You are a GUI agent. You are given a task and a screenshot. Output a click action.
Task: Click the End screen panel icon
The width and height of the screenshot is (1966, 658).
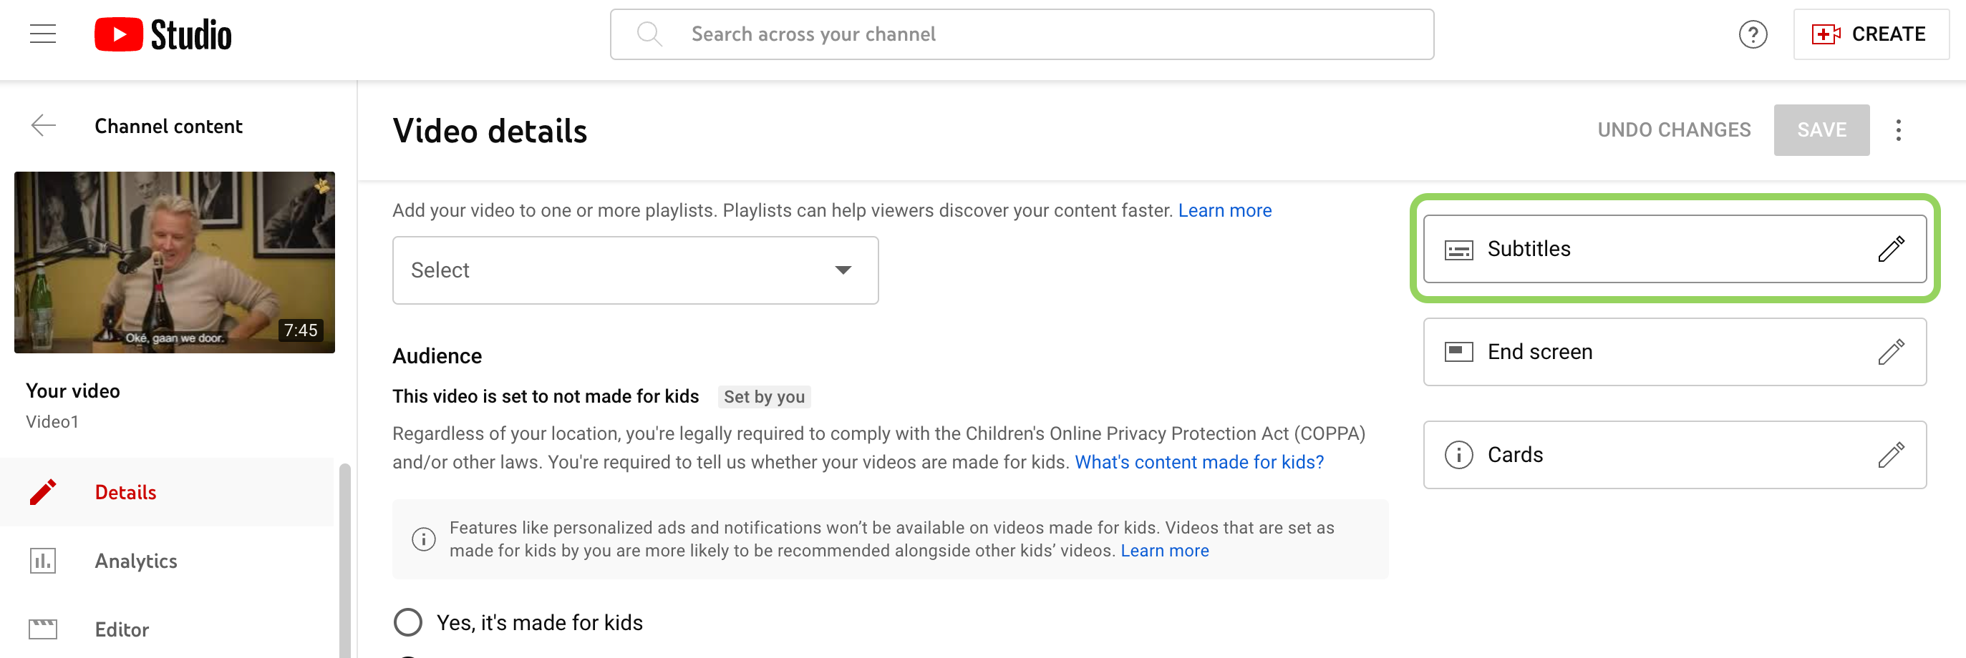tap(1458, 353)
